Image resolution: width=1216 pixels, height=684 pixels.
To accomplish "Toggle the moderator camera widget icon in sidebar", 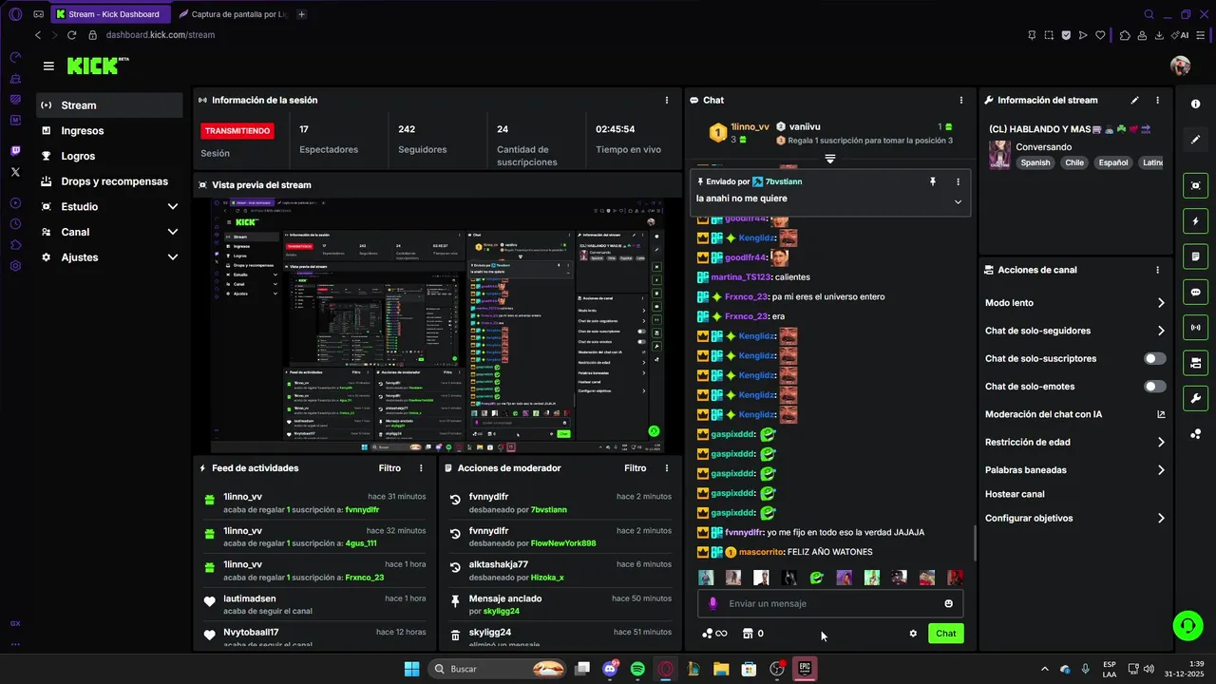I will pos(1195,363).
